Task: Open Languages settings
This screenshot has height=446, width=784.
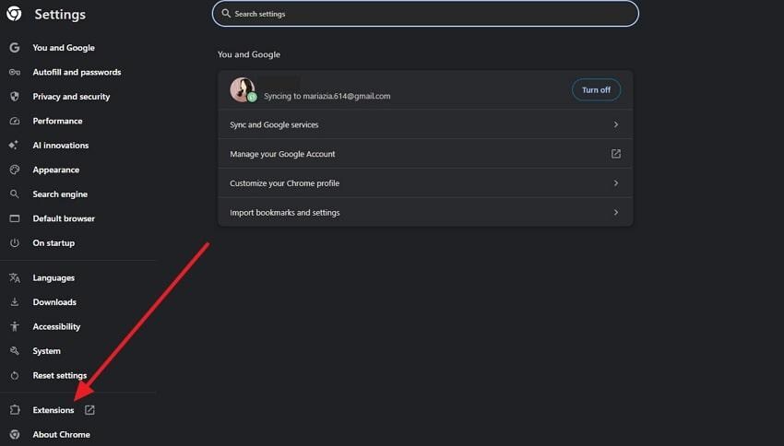Action: [x=53, y=277]
